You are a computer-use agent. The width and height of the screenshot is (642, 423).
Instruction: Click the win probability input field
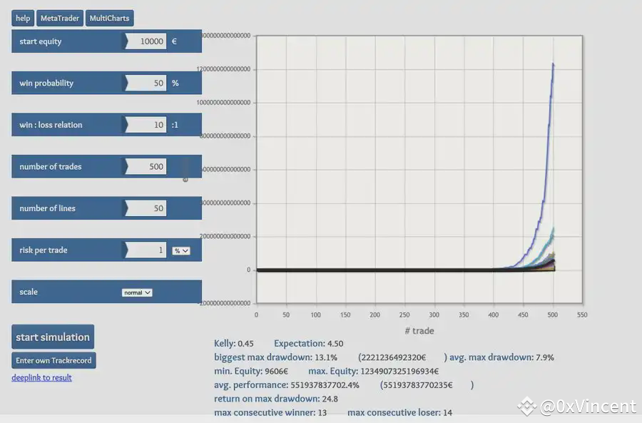(146, 83)
